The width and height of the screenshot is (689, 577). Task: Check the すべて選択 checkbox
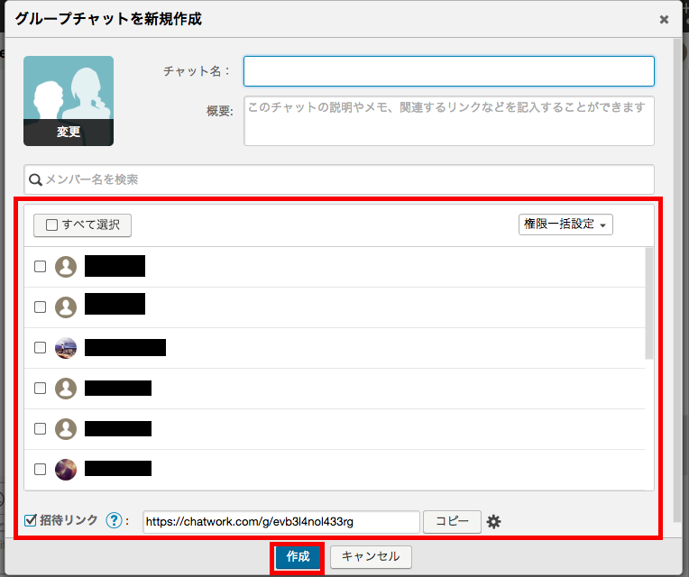(x=52, y=224)
